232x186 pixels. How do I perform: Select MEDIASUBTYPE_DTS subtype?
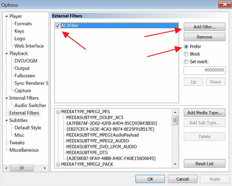[87, 153]
